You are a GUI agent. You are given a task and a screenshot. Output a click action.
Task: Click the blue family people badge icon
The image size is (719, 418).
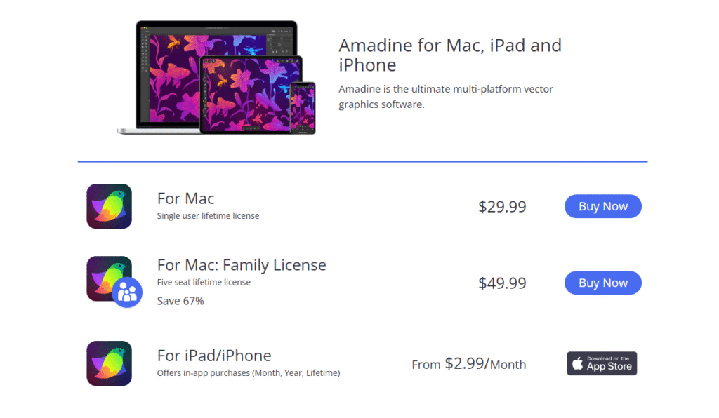(x=127, y=292)
